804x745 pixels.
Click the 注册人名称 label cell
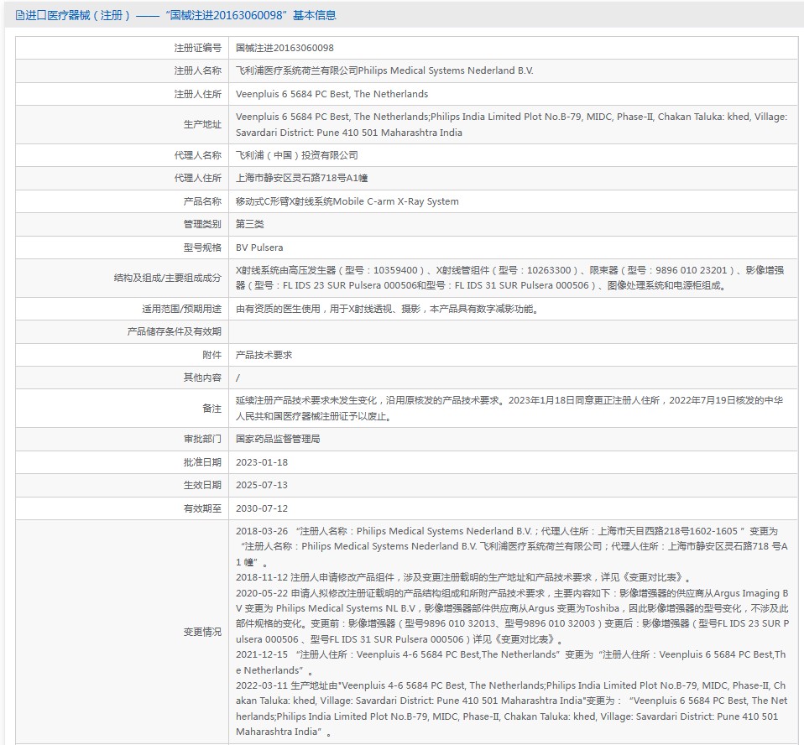[x=197, y=70]
